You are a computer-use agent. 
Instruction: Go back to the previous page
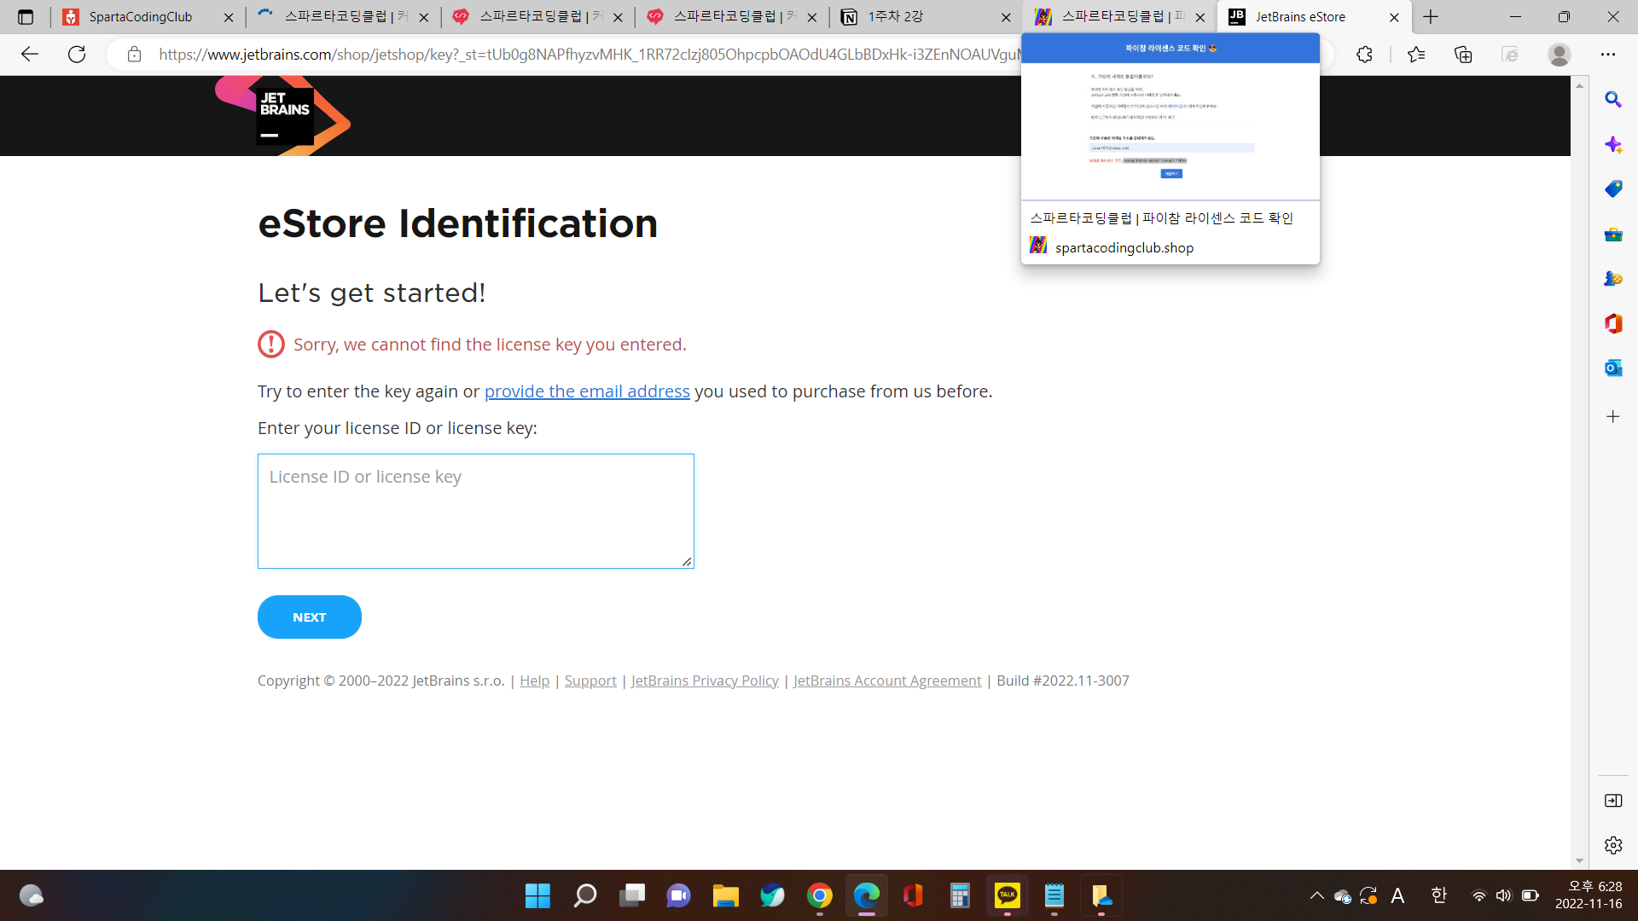(x=30, y=55)
